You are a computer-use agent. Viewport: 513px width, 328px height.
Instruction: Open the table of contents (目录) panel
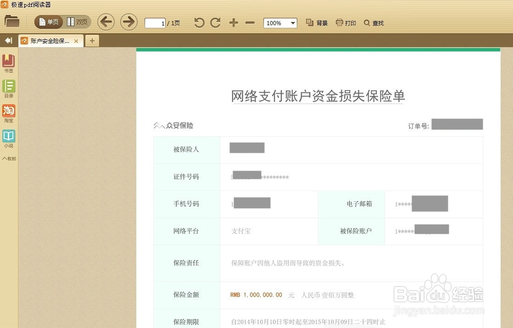tap(8, 87)
